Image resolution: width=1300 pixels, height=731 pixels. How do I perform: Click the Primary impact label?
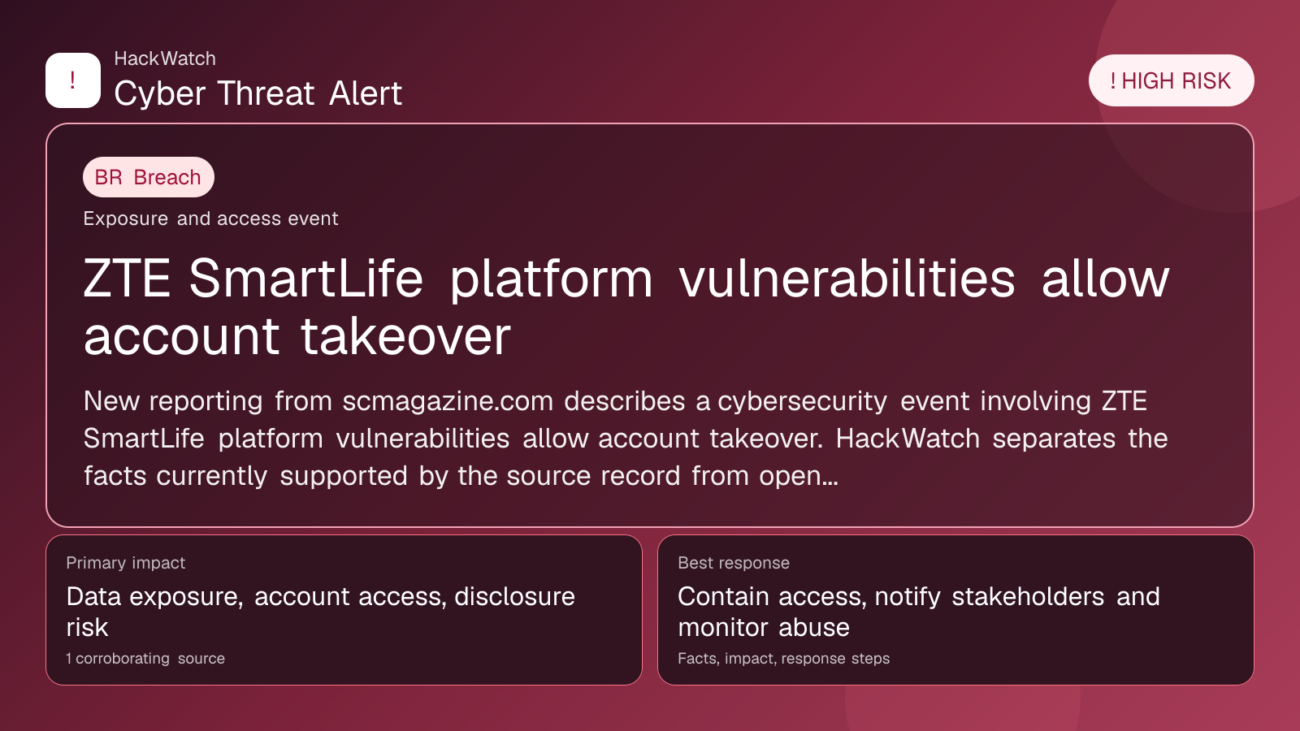pos(126,563)
